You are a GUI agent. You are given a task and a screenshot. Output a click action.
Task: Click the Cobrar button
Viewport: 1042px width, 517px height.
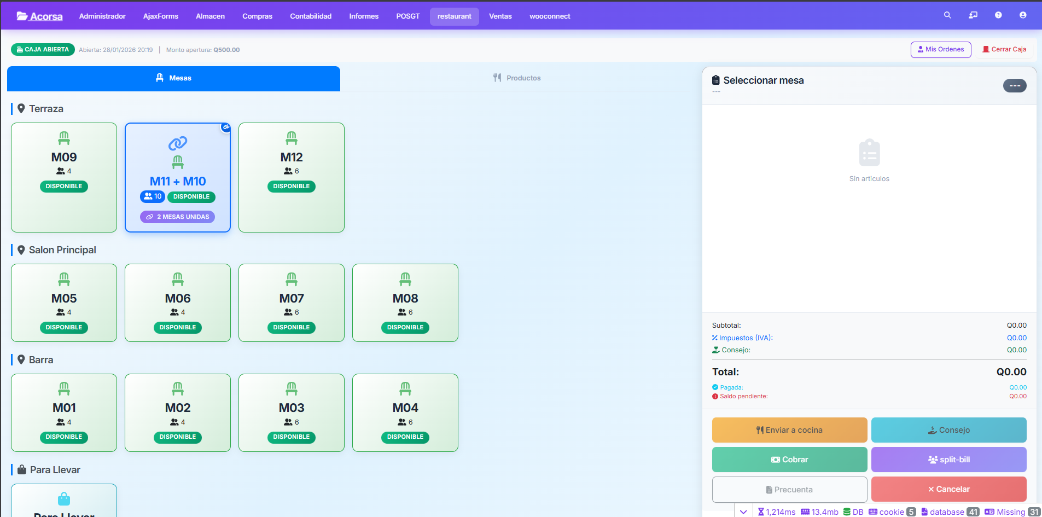point(789,460)
